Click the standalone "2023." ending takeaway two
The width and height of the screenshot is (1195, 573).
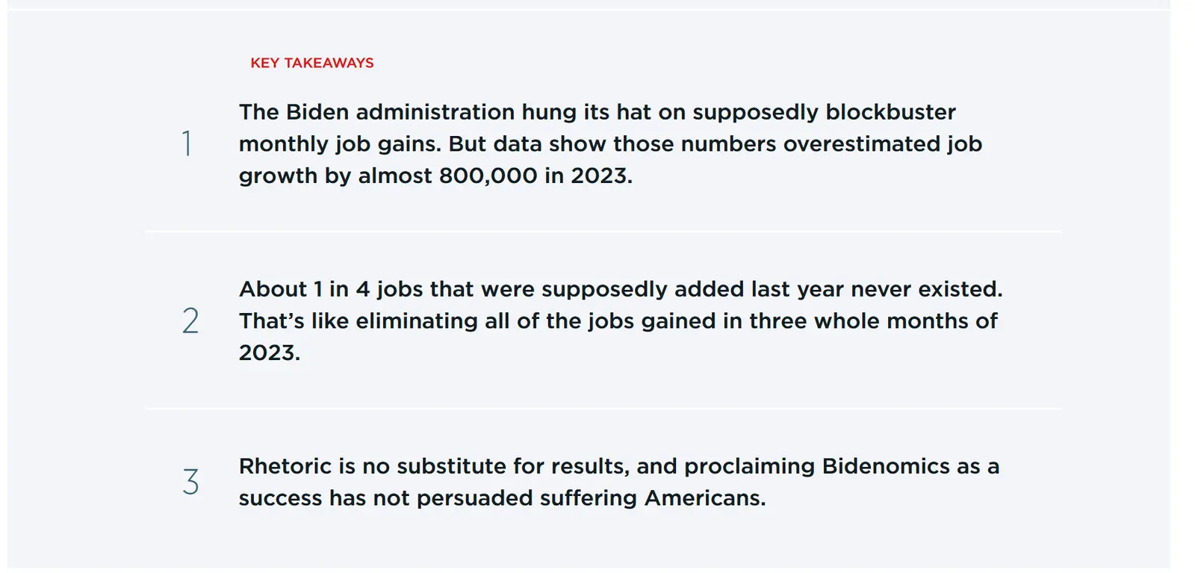pos(270,353)
